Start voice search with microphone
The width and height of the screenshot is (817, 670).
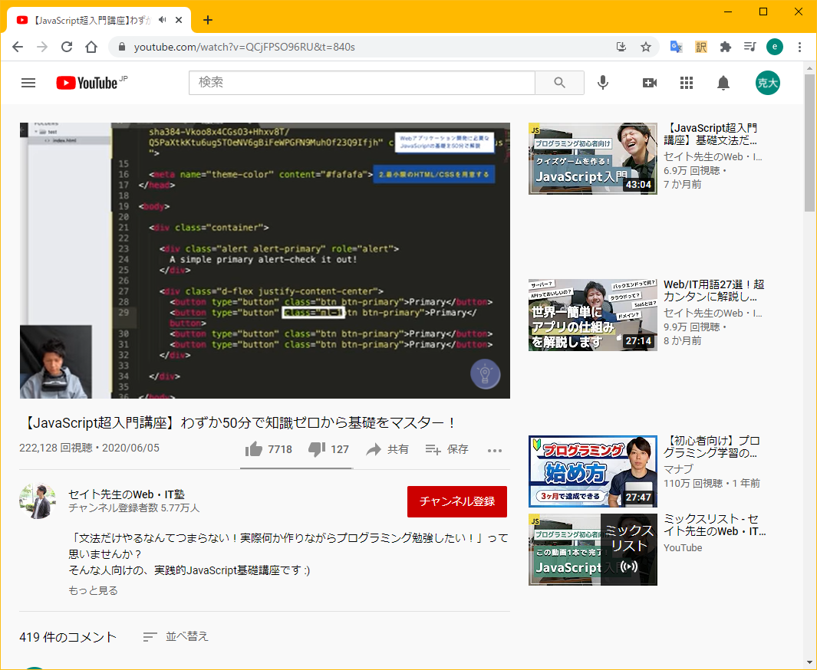[603, 83]
